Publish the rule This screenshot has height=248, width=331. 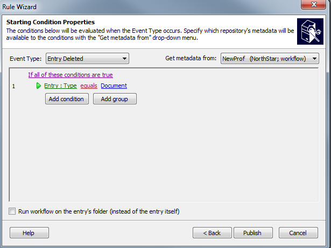tap(253, 232)
